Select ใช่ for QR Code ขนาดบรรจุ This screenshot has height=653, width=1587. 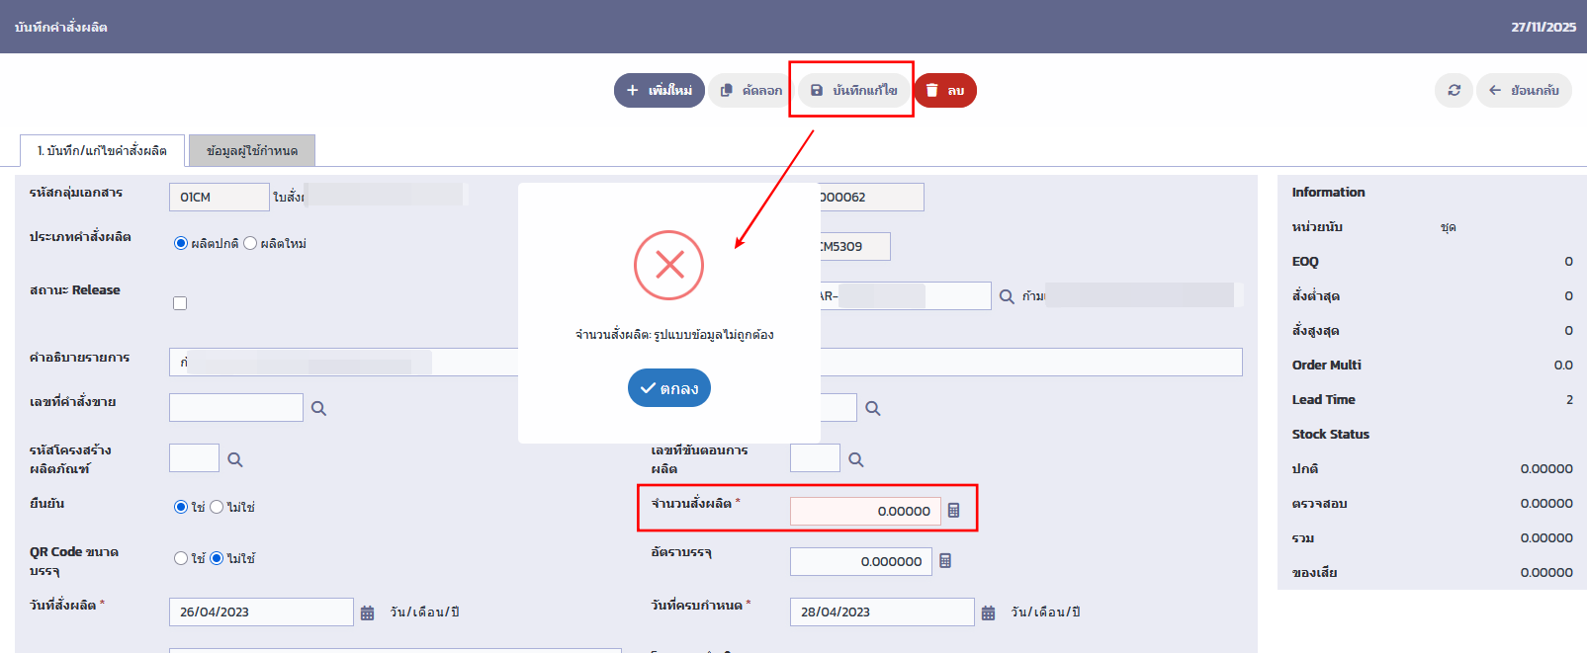click(x=181, y=558)
